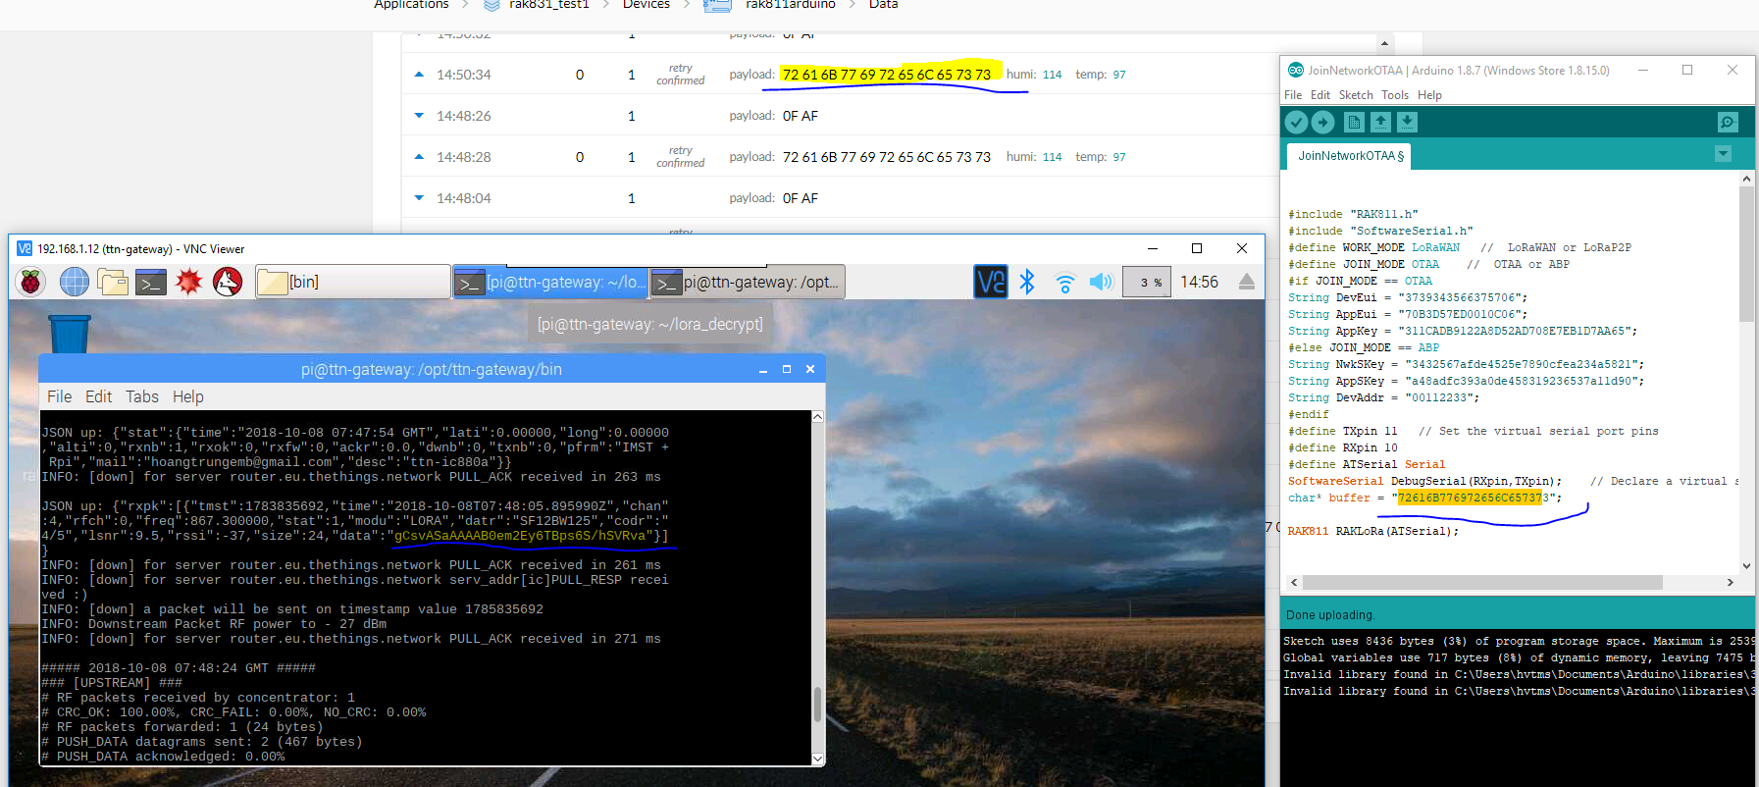This screenshot has width=1759, height=787.
Task: Switch to the /opt... terminal task button
Action: 748,283
